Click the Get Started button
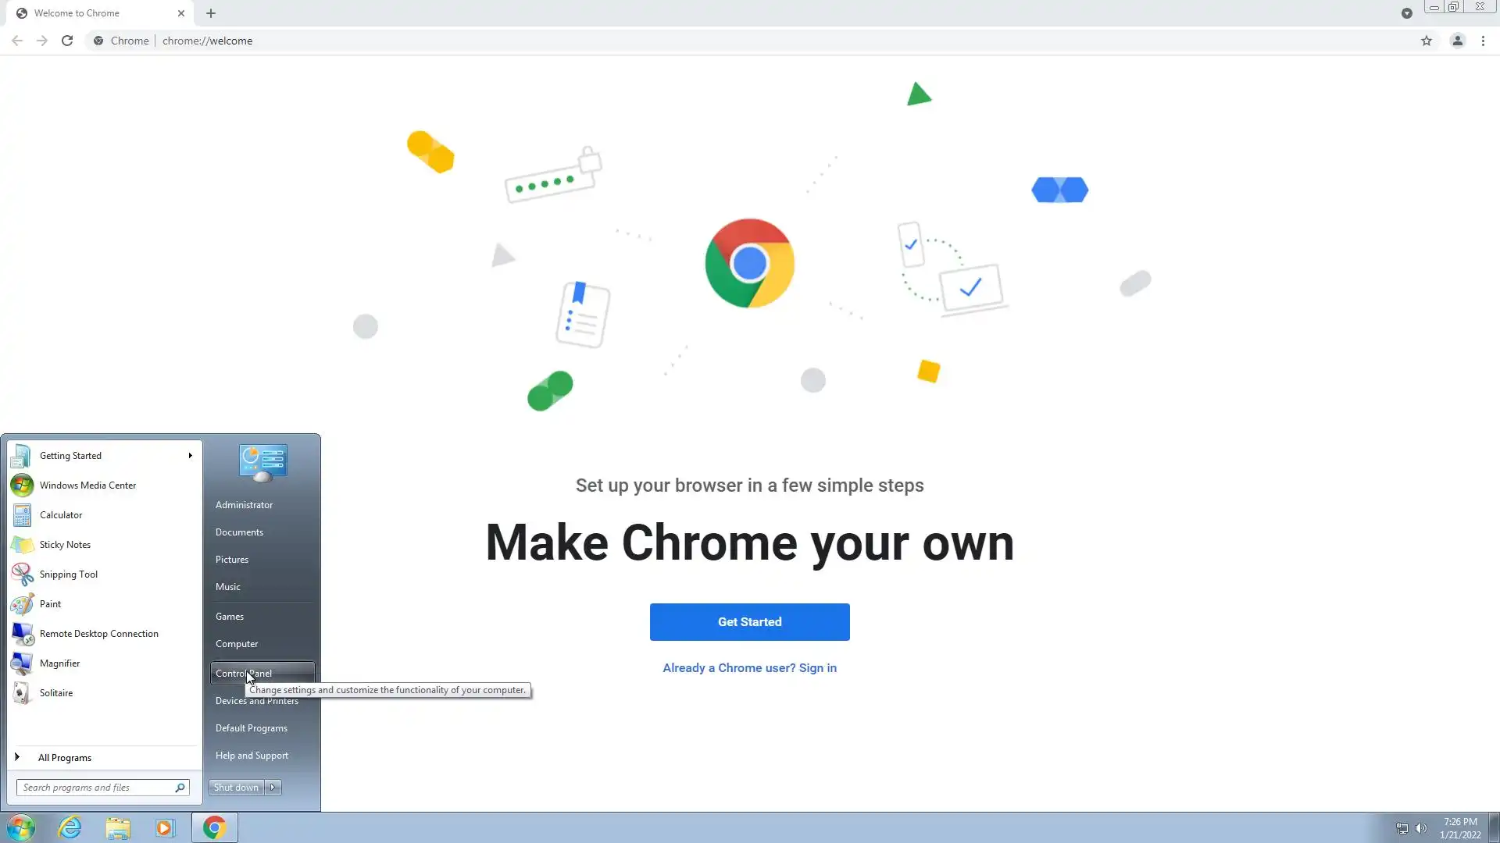Screen dimensions: 1500x843 pyautogui.click(x=749, y=622)
